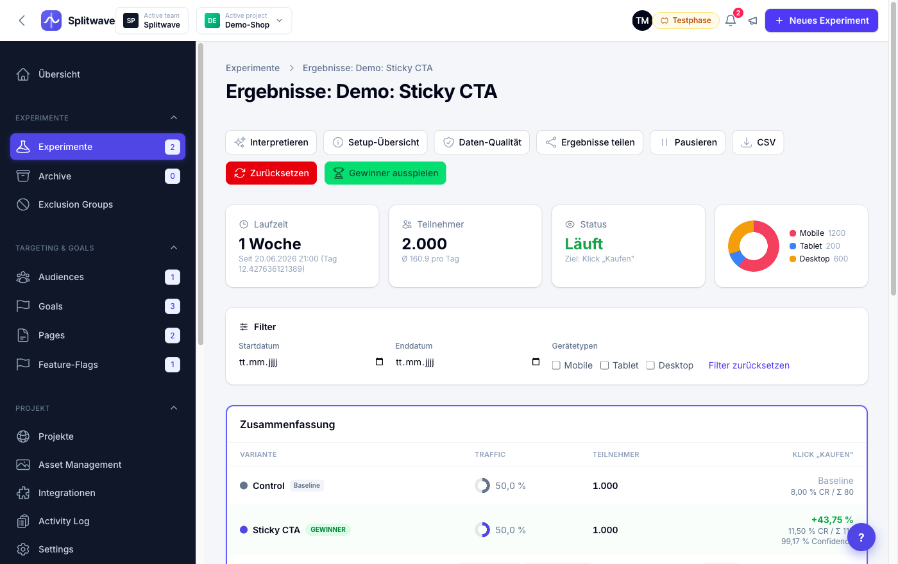Open Asset Management in sidebar

point(97,465)
